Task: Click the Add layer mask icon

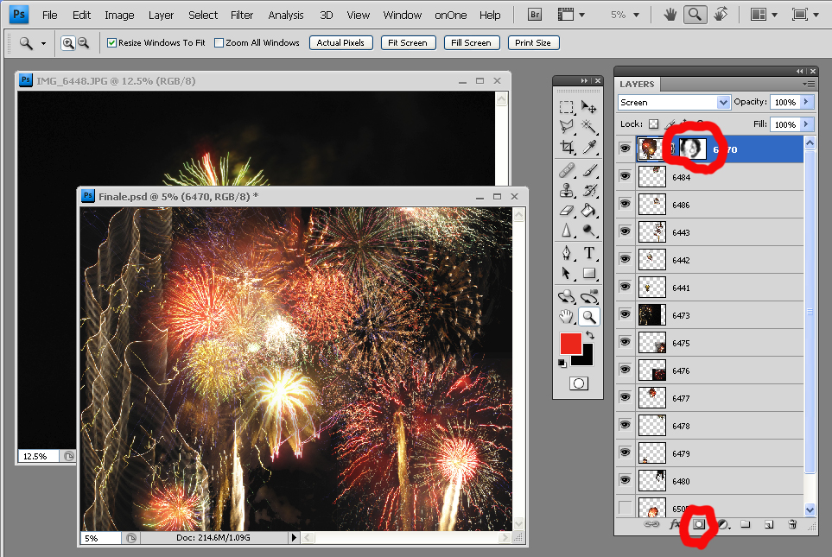Action: (x=699, y=524)
